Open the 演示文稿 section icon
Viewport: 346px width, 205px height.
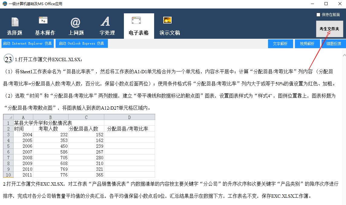[x=167, y=20]
